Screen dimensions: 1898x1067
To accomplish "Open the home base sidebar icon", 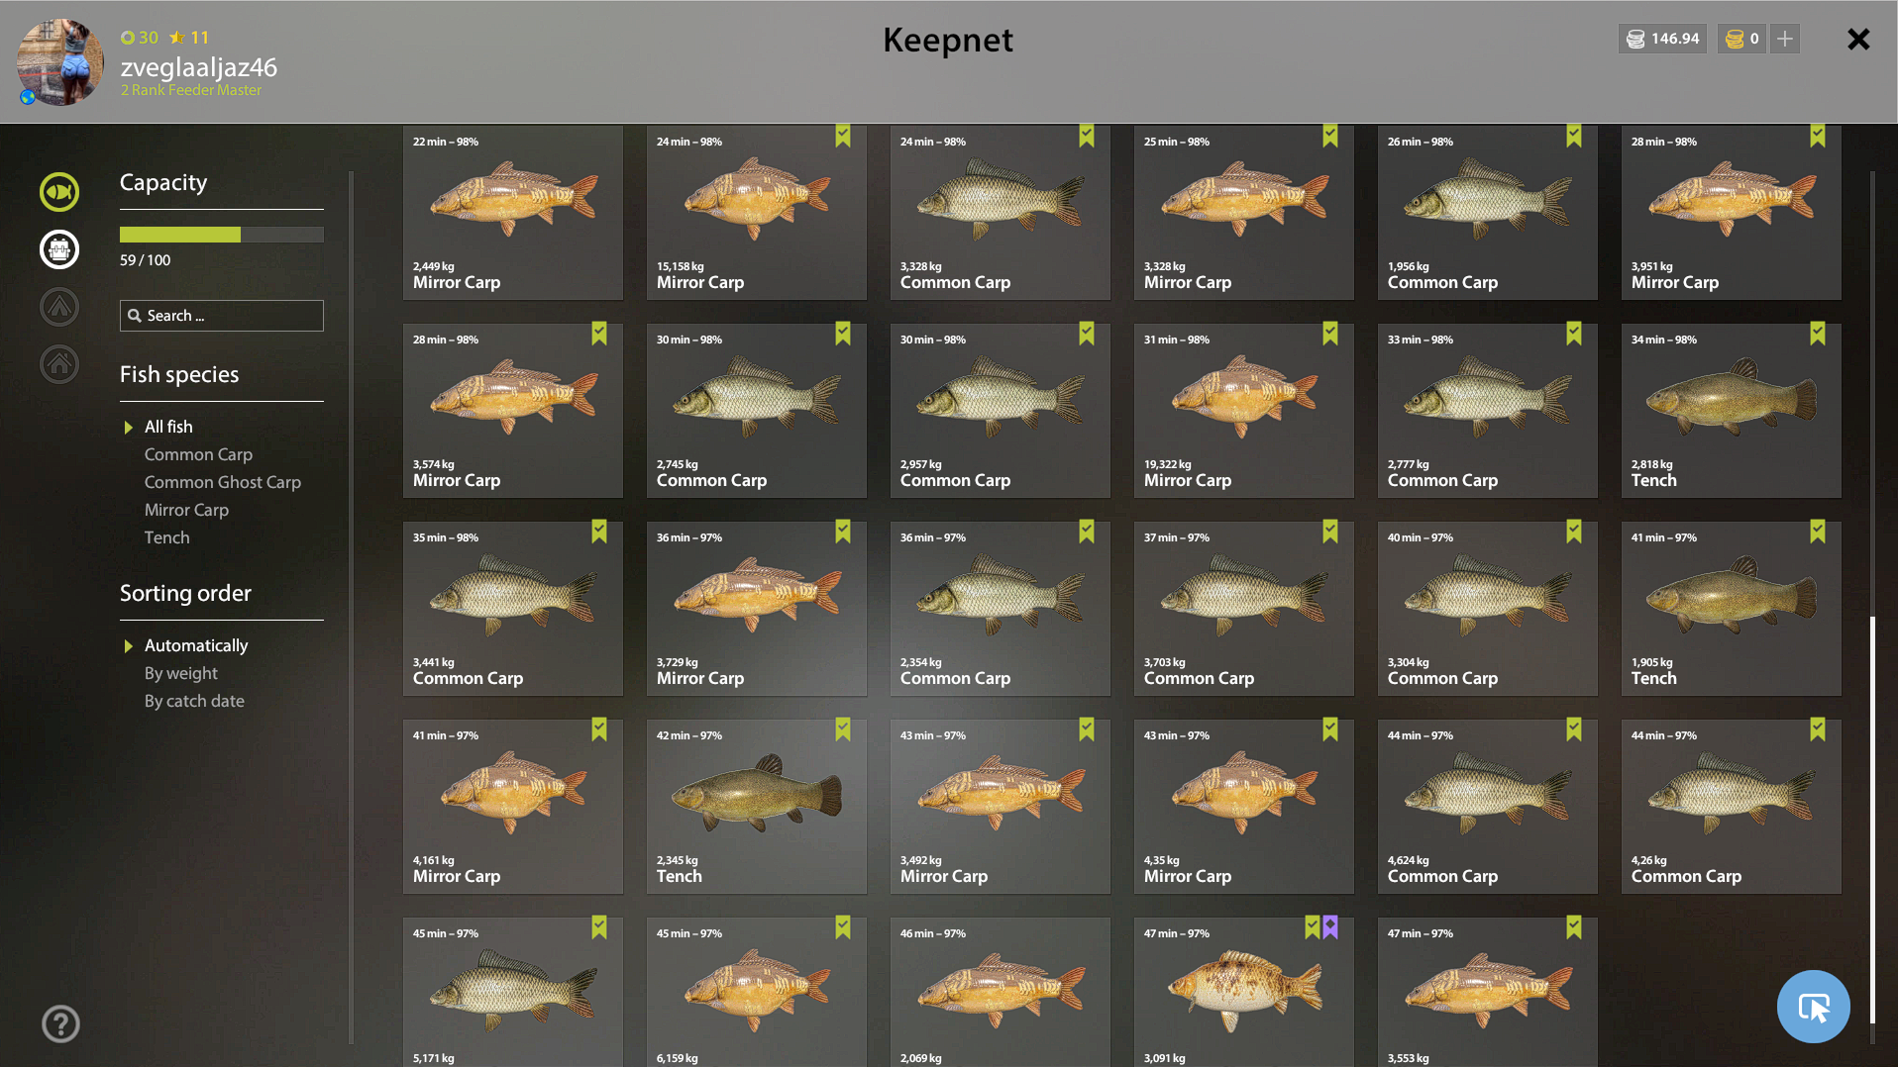I will click(59, 363).
